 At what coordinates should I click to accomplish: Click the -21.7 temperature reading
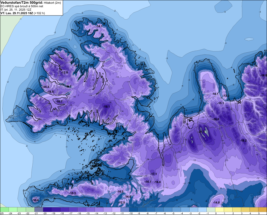click(x=201, y=132)
